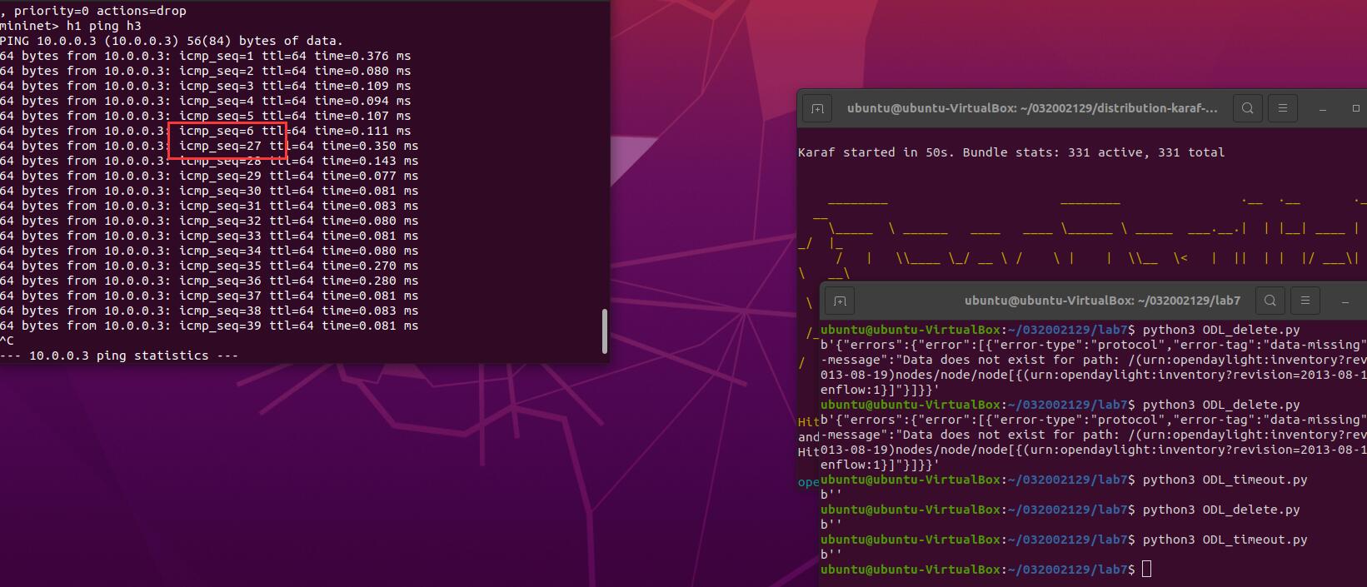Click the icmp_seq=32 ping reply line

pos(209,221)
